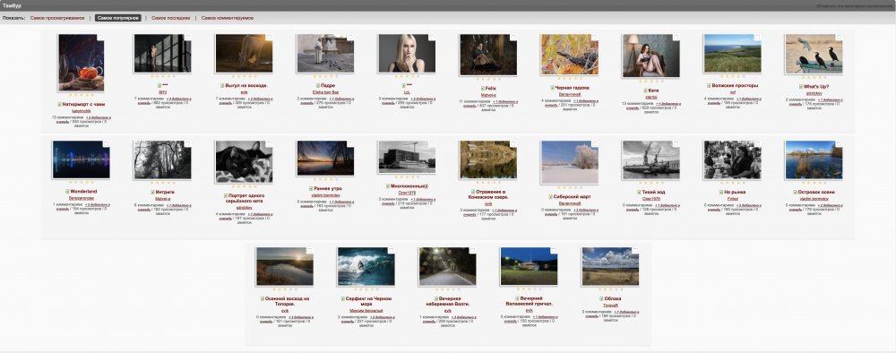This screenshot has height=353, width=896.
Task: Click the green icon beside 'Черная гадюка'
Action: (x=553, y=88)
